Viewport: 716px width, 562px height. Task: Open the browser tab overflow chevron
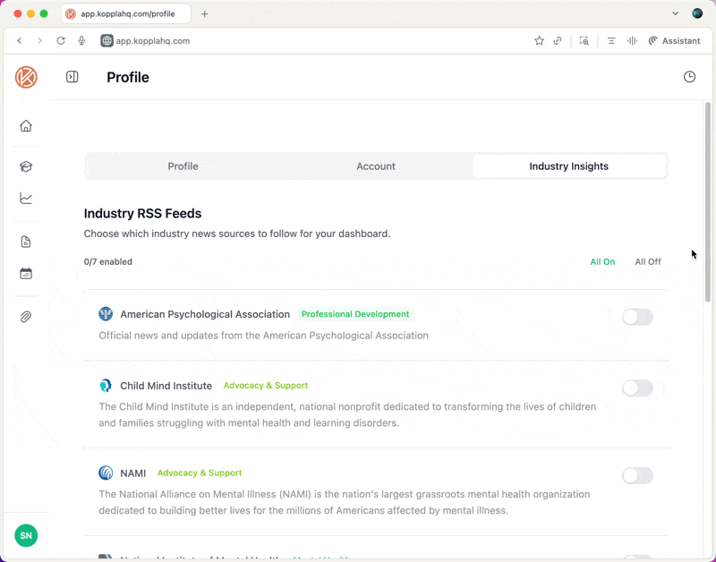(x=676, y=13)
